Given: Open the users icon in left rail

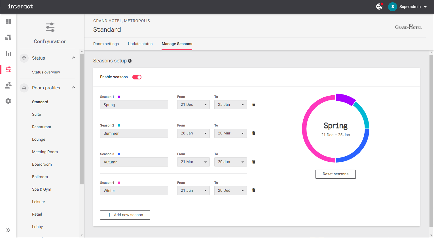Looking at the screenshot, I should coord(8,85).
